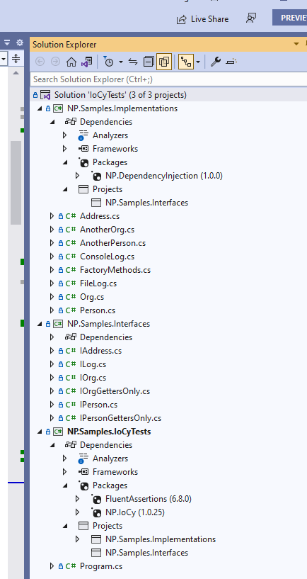Click the Collapse All icon
The height and width of the screenshot is (579, 307).
tap(149, 62)
